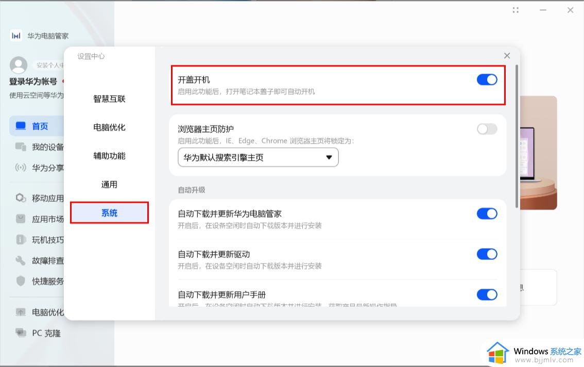Click the Troubleshooting (故障排查) wrench icon
Viewport: 584px width, 367px height.
[x=21, y=260]
